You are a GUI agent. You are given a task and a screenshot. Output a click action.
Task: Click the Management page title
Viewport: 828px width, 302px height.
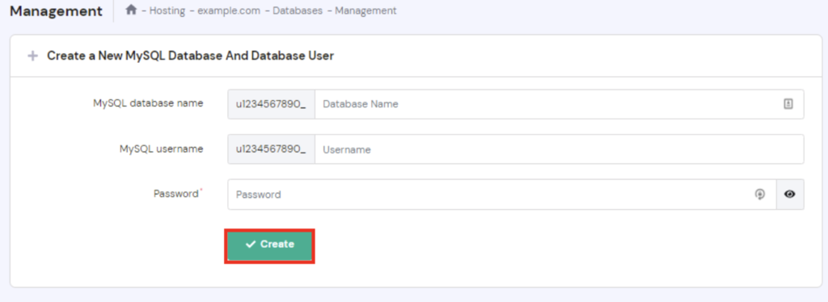click(x=56, y=11)
